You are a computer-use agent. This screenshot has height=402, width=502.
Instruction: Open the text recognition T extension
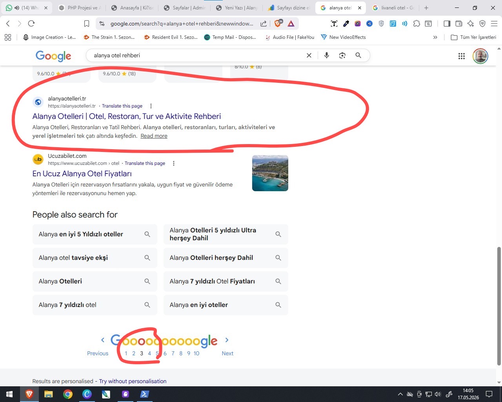tap(334, 24)
